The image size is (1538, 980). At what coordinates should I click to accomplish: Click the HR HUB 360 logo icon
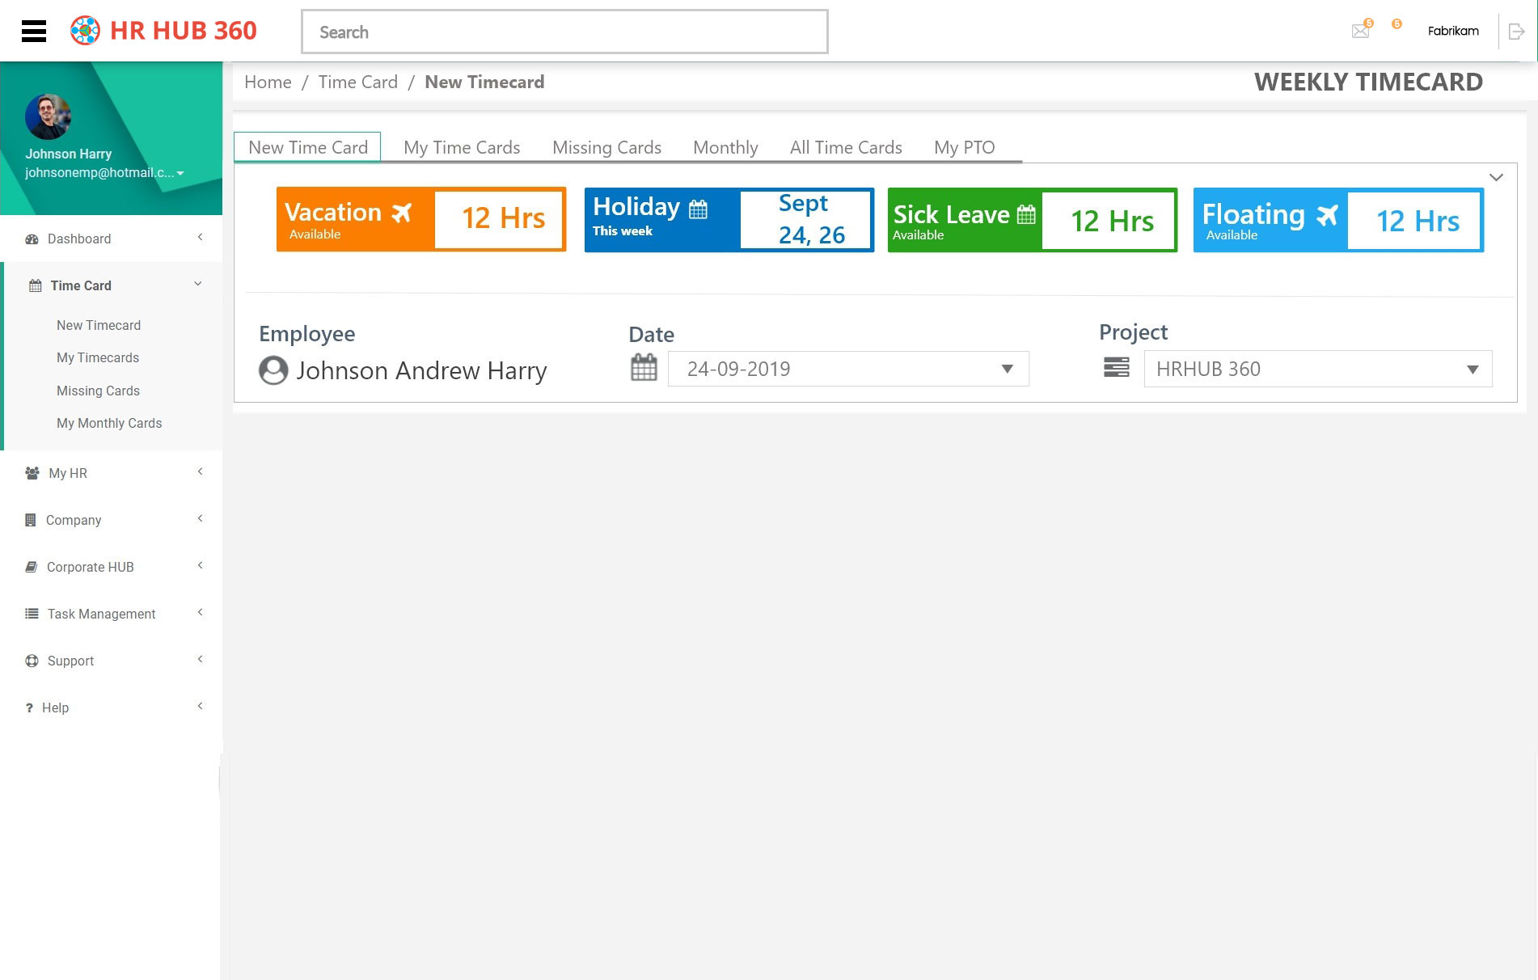(x=85, y=31)
